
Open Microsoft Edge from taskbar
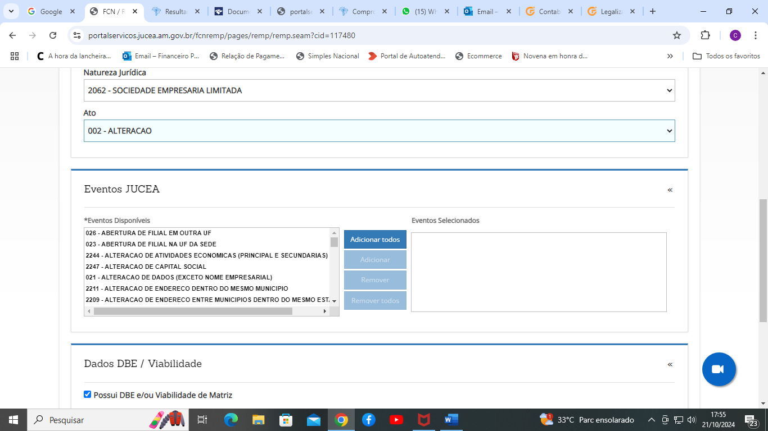(x=231, y=420)
